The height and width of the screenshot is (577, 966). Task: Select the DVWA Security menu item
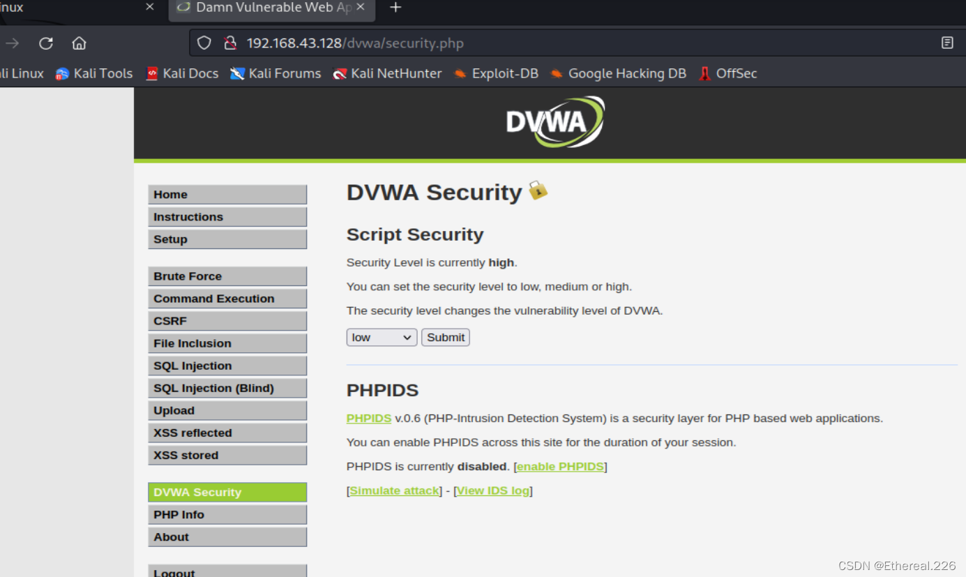227,492
